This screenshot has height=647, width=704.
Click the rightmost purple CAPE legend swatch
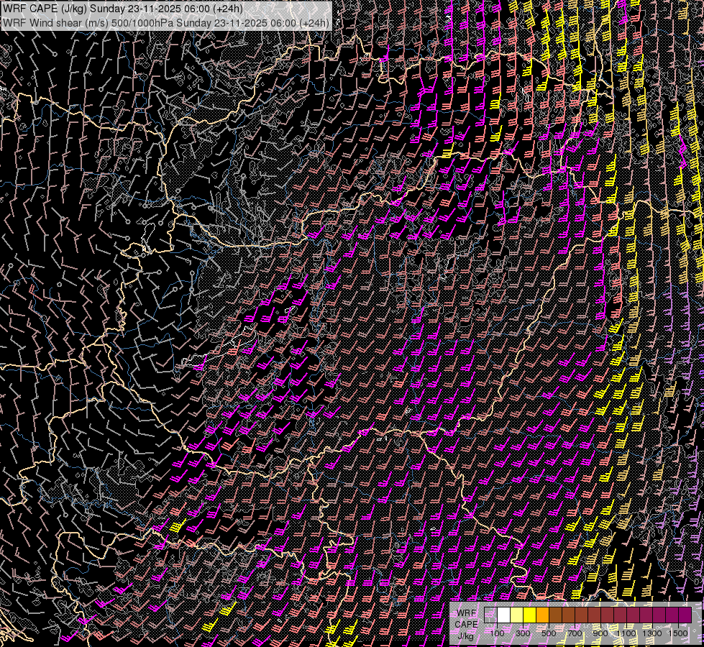[685, 615]
